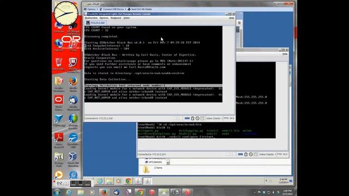Click keyboard status icon in the 172.23.2.242 console
The image size is (349, 196).
pyautogui.click(x=187, y=119)
